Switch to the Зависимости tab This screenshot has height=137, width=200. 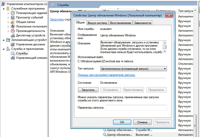(x=142, y=23)
